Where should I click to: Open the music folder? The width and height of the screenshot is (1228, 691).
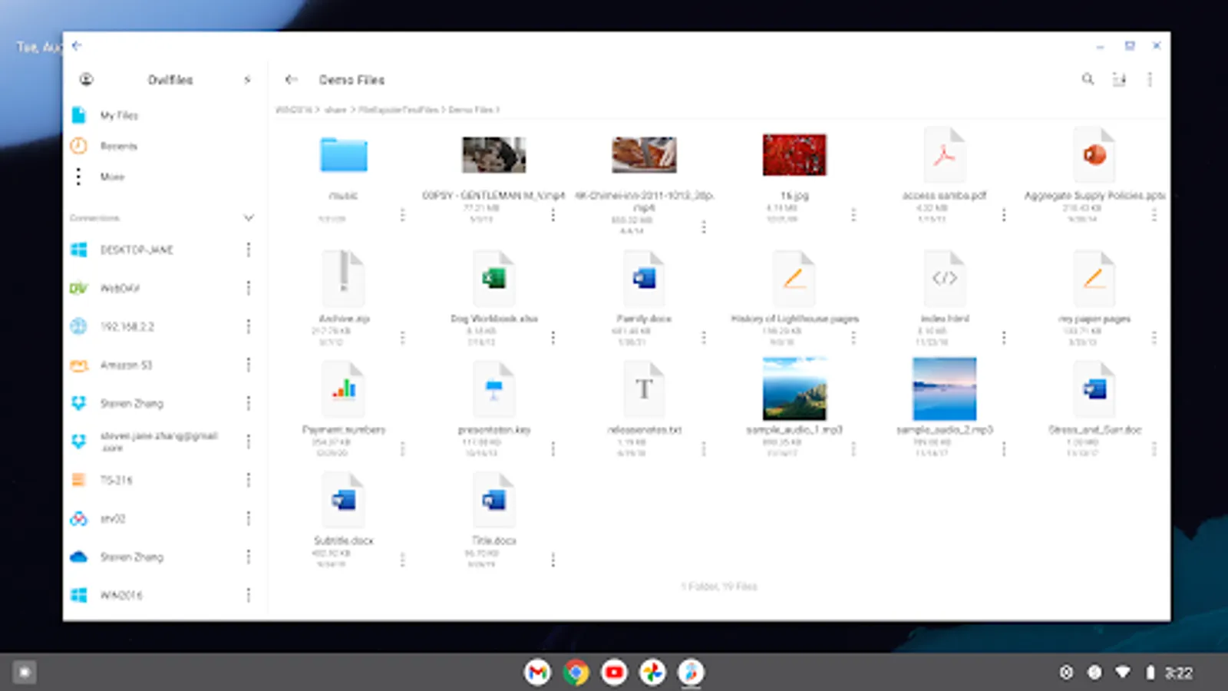[x=343, y=155]
